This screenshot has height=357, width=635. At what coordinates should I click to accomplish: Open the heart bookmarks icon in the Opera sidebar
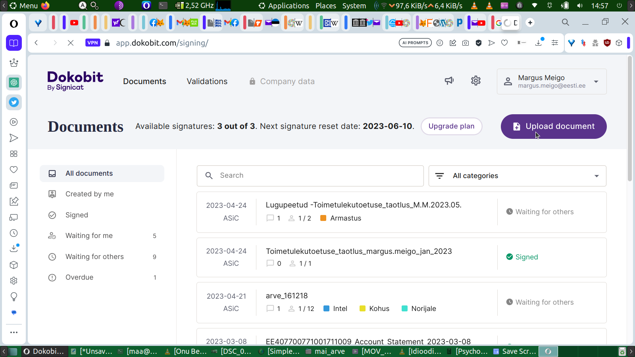(x=14, y=170)
